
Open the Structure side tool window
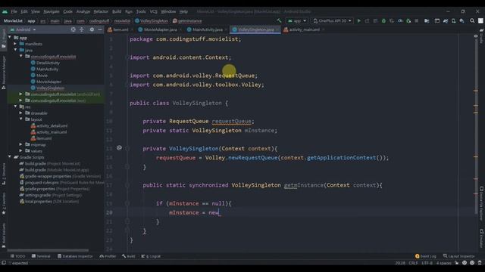click(4, 174)
